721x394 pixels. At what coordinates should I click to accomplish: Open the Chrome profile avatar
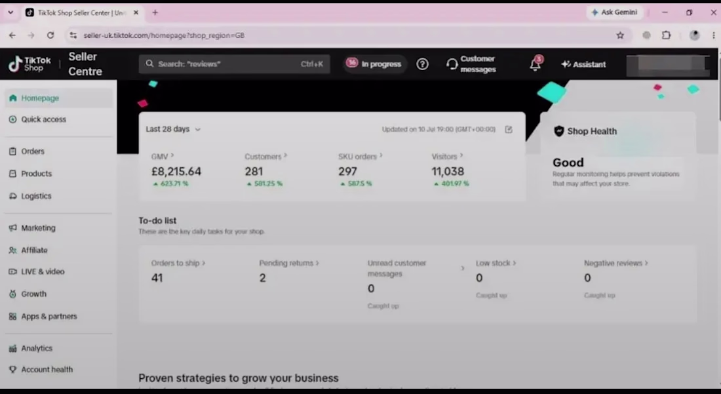tap(694, 35)
